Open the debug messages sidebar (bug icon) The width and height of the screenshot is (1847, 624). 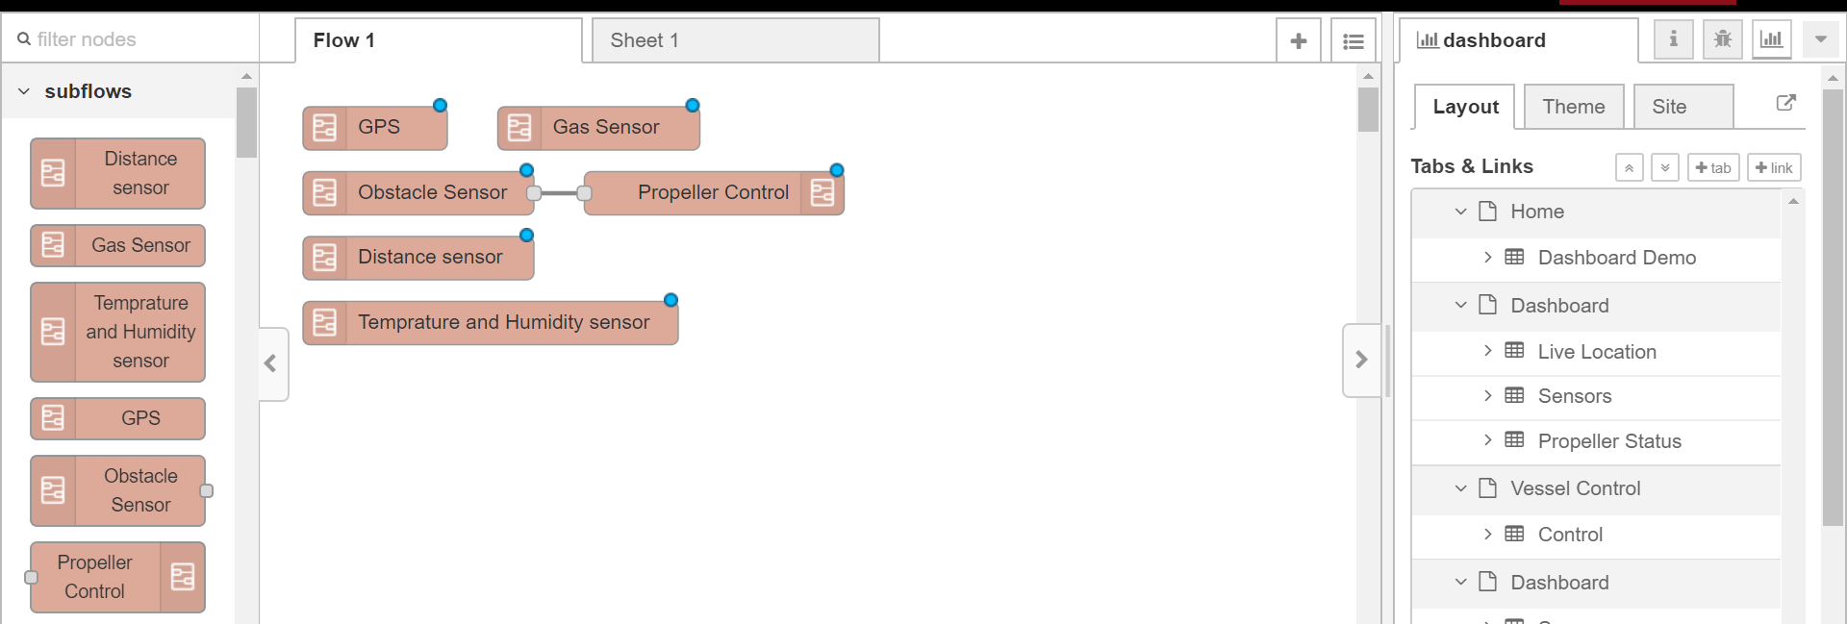click(1722, 39)
